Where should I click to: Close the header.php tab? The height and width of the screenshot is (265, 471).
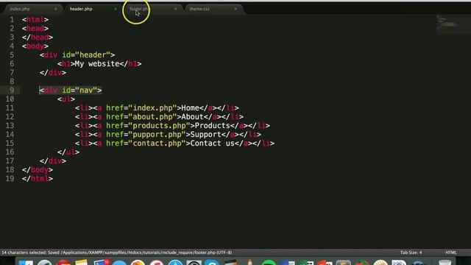(x=116, y=9)
